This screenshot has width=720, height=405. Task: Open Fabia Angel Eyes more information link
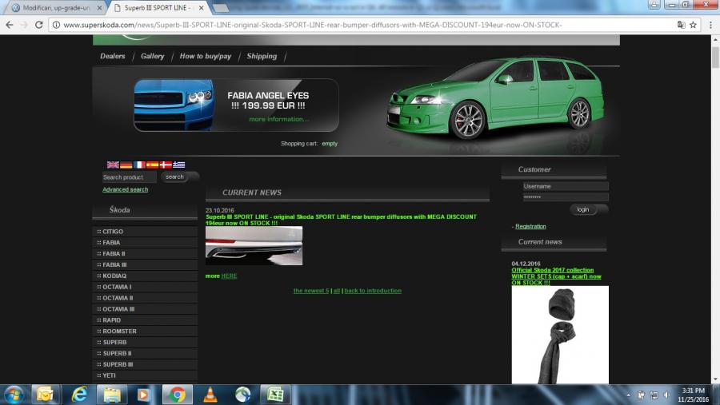coord(279,119)
